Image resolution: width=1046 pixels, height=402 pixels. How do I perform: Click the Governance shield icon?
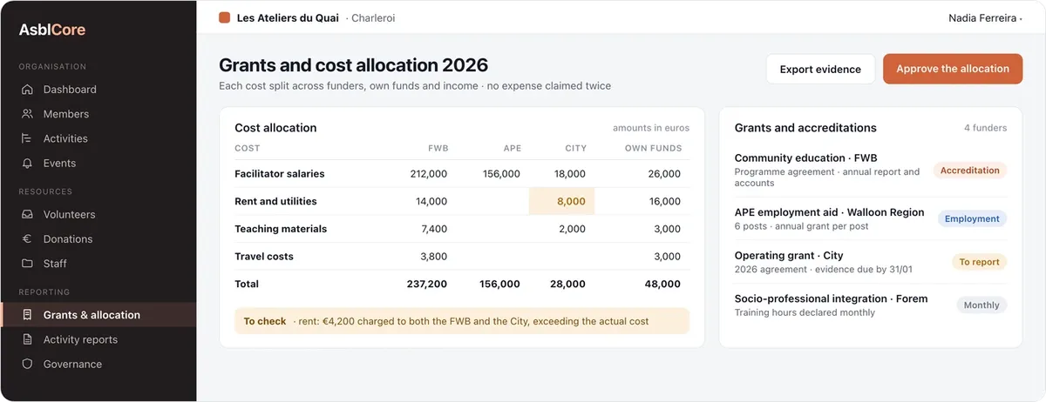[x=27, y=364]
